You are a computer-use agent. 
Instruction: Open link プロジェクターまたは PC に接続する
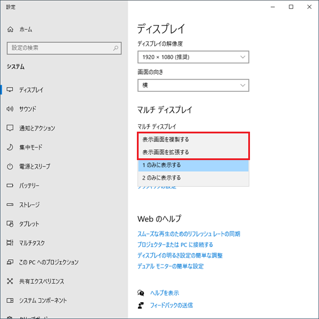tap(175, 245)
